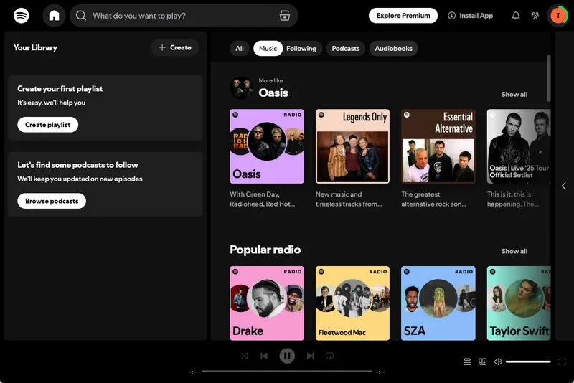Click 'New music and timeless tracks from...' text
Viewport: 574px width, 383px height.
coord(349,199)
